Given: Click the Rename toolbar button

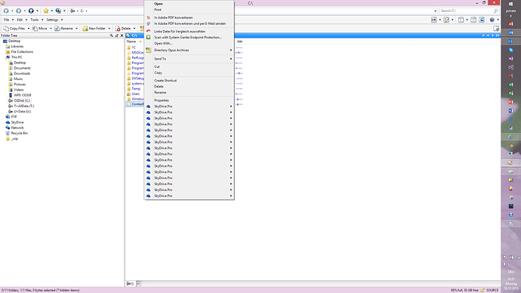Looking at the screenshot, I should point(63,29).
